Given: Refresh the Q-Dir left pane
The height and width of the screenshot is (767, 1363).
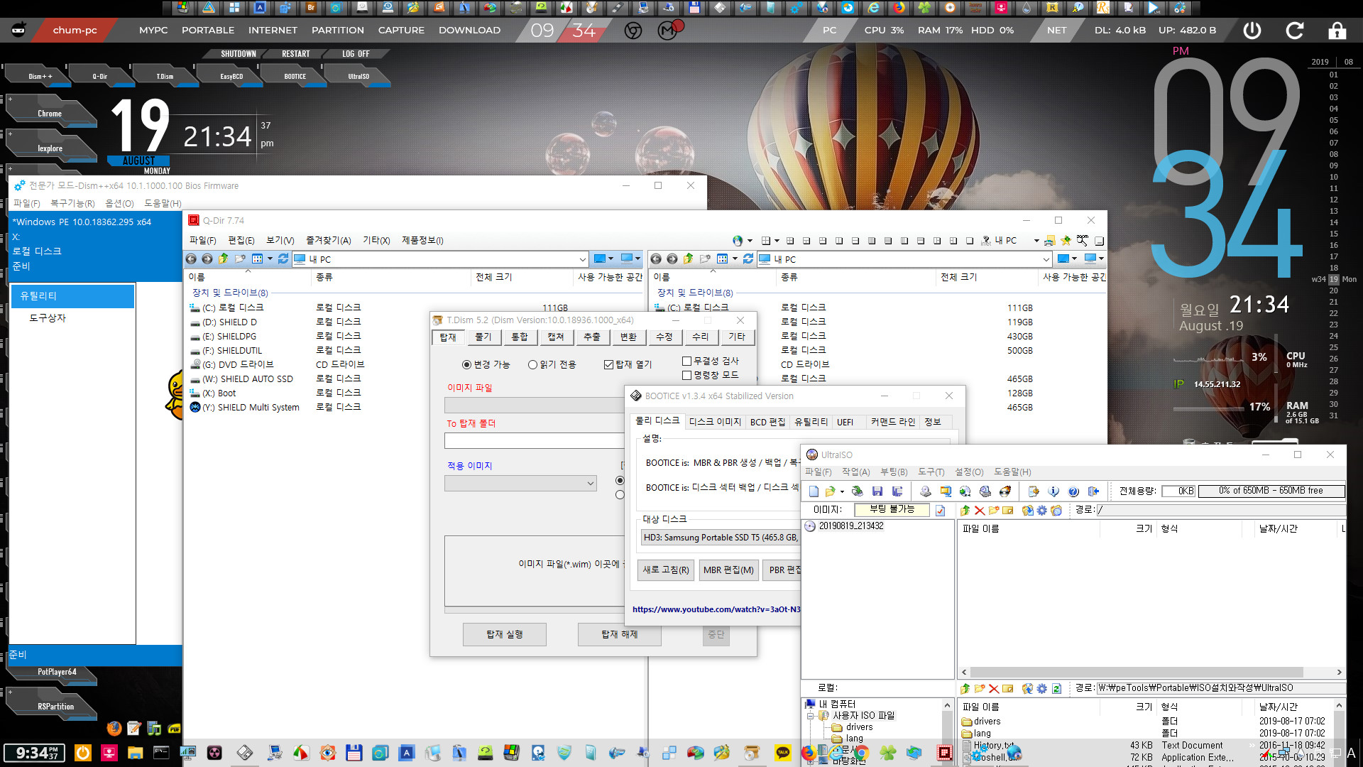Looking at the screenshot, I should tap(283, 259).
